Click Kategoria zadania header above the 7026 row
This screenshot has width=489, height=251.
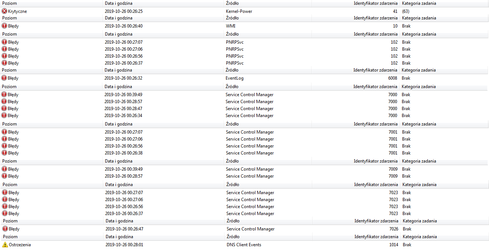tap(420, 221)
